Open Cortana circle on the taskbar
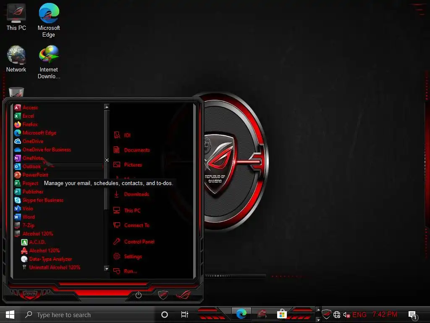 (165, 315)
